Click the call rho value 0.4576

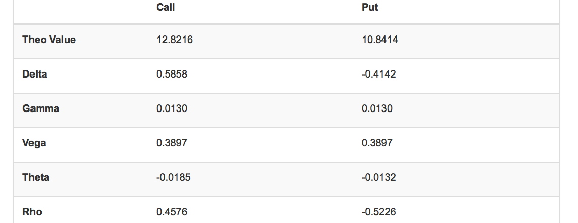172,212
